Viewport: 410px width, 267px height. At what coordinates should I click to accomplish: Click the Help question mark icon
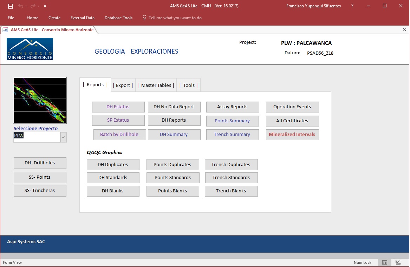pyautogui.click(x=352, y=6)
